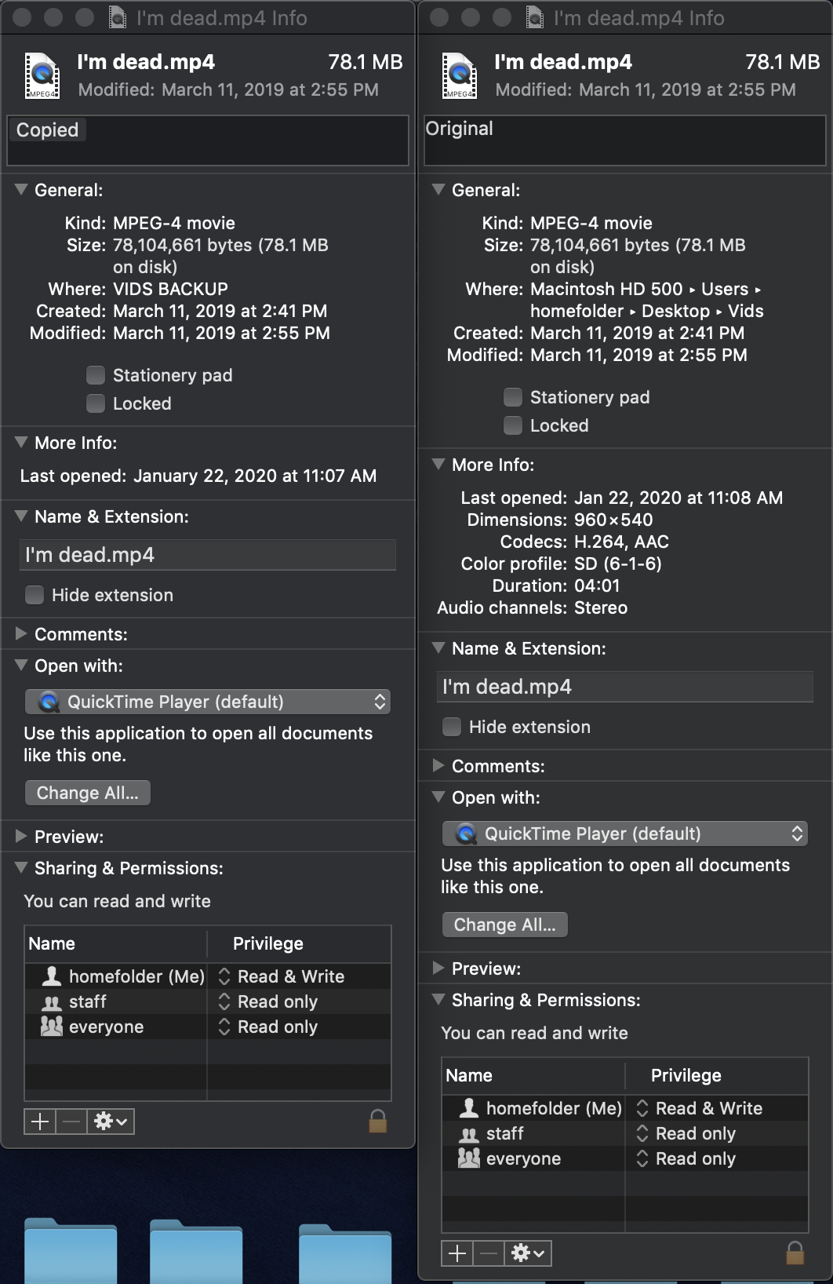Open QuickTime Player dropdown in Copied window
Viewport: 833px width, 1284px height.
tap(208, 702)
